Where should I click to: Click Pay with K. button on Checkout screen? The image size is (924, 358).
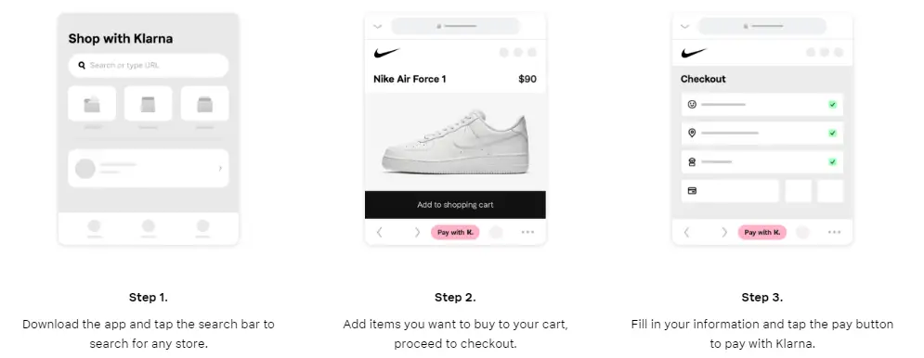[x=761, y=232]
